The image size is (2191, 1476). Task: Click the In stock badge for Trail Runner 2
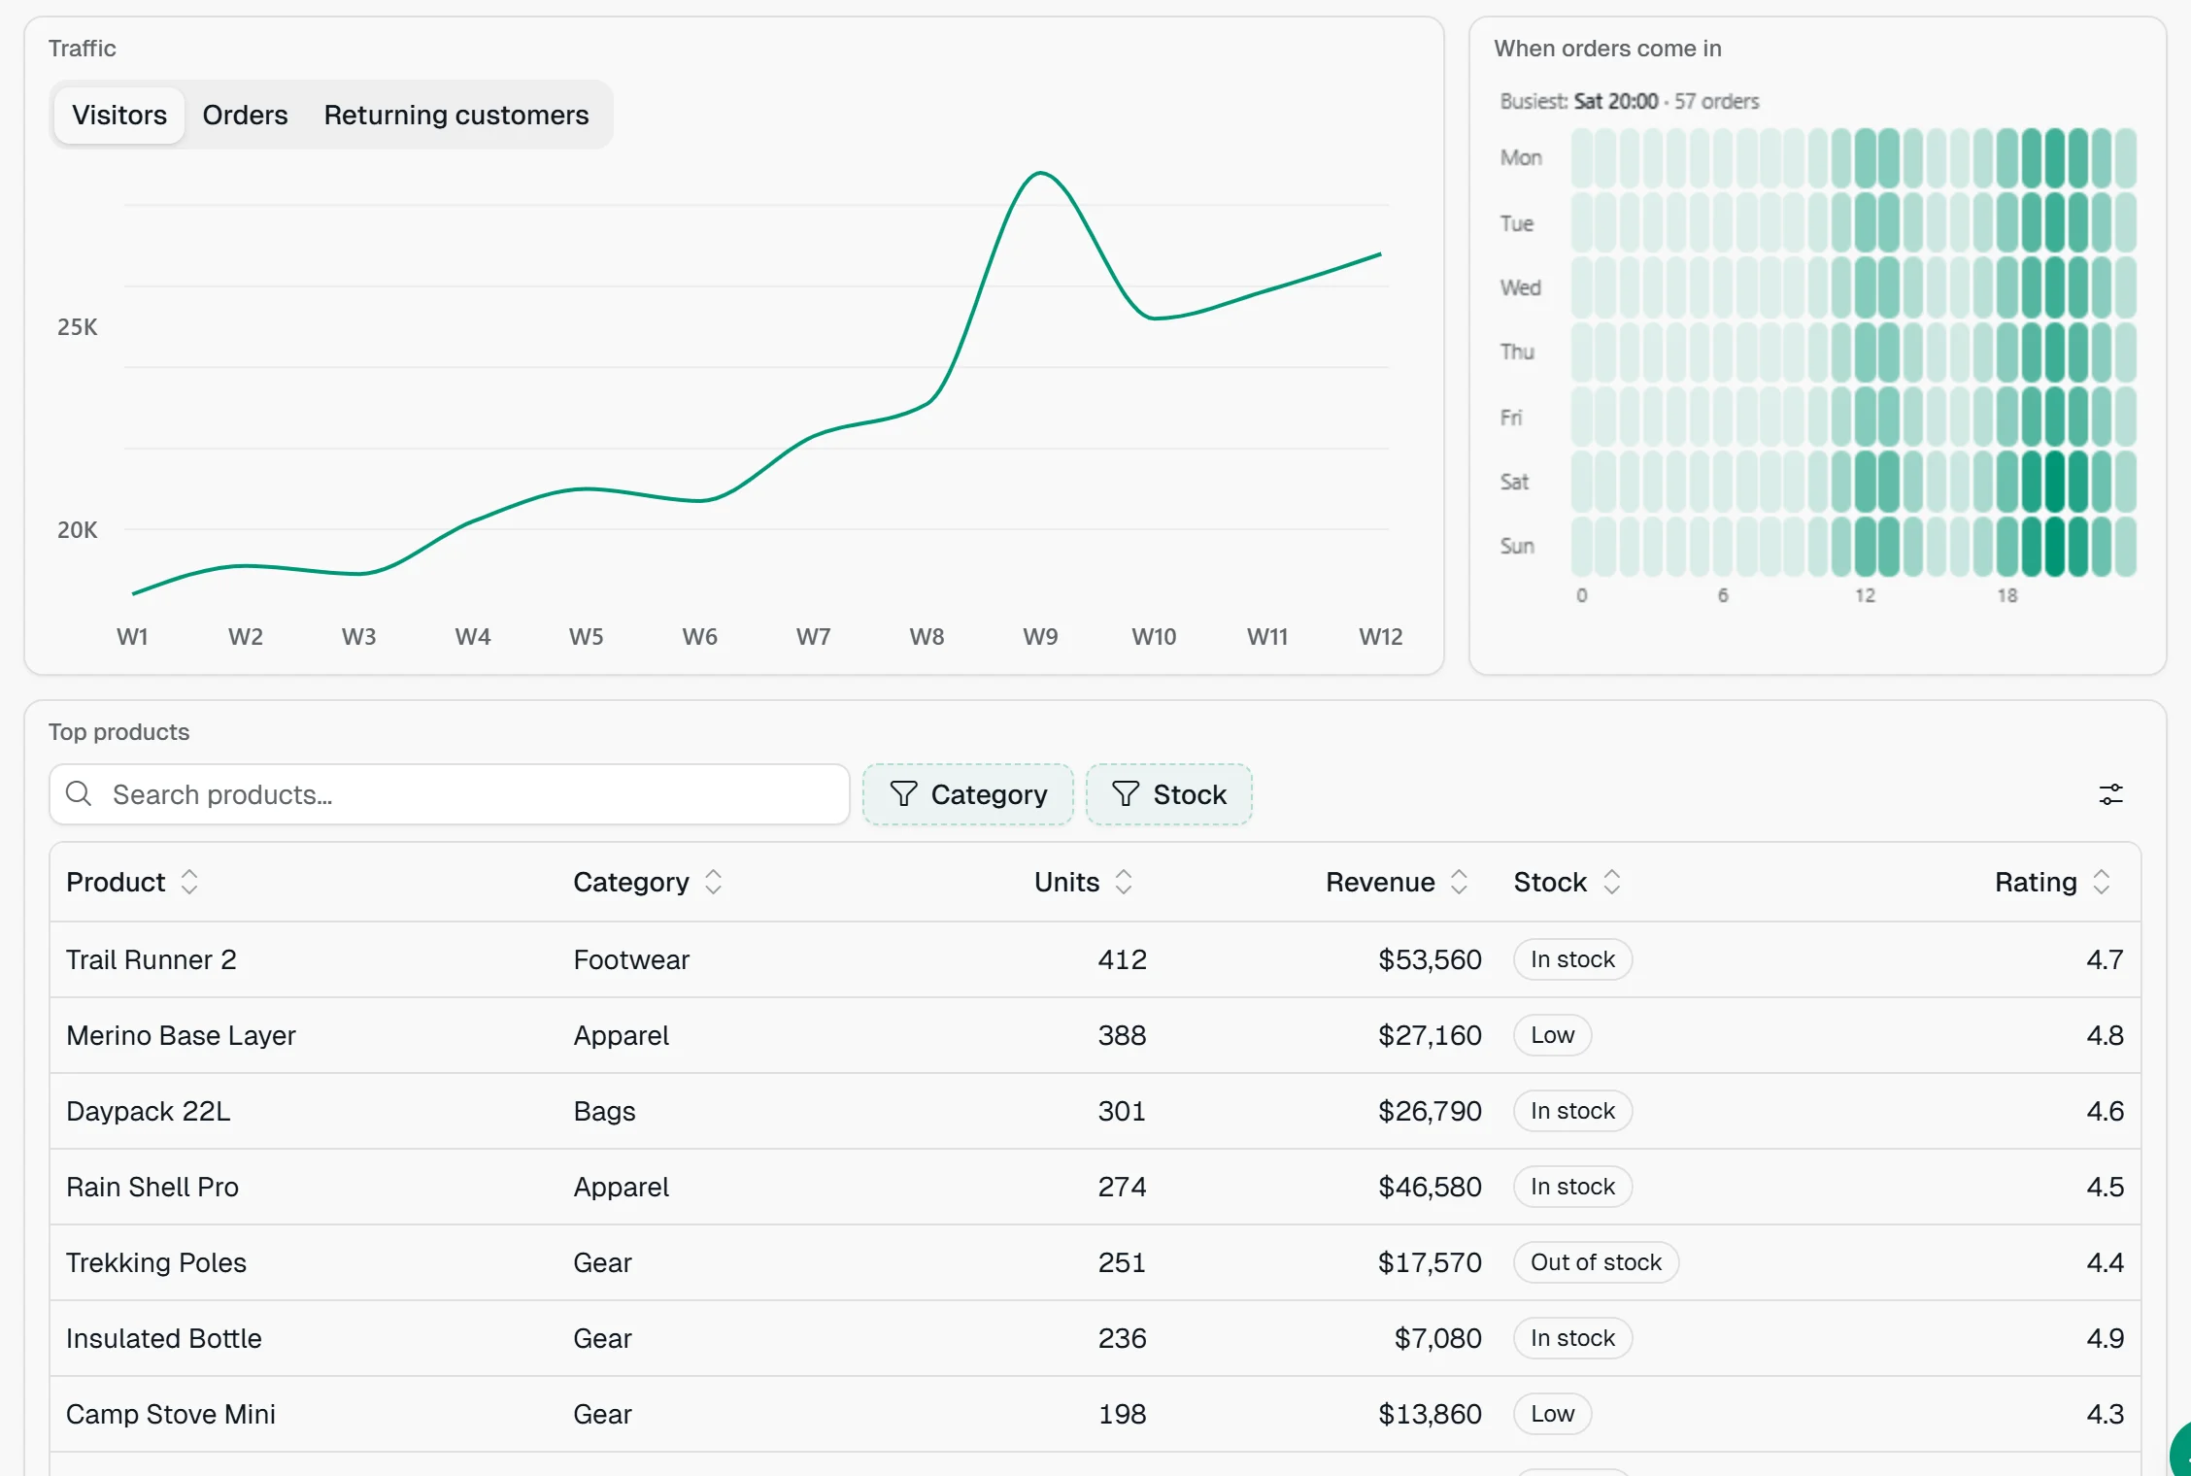(x=1572, y=959)
